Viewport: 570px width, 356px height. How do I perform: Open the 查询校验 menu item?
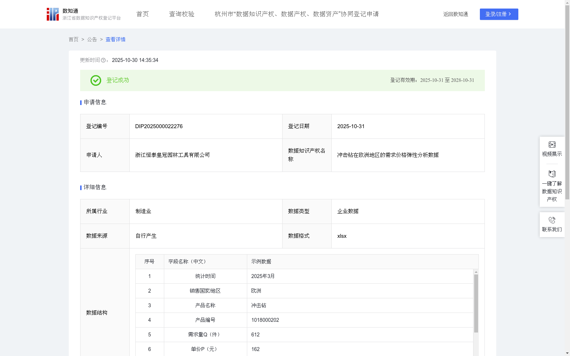182,14
